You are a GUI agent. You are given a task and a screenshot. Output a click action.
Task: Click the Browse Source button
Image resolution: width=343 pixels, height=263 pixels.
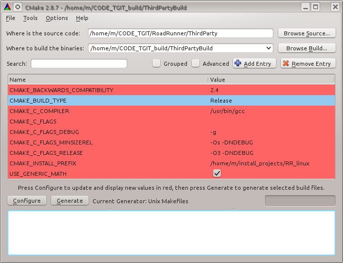(306, 33)
